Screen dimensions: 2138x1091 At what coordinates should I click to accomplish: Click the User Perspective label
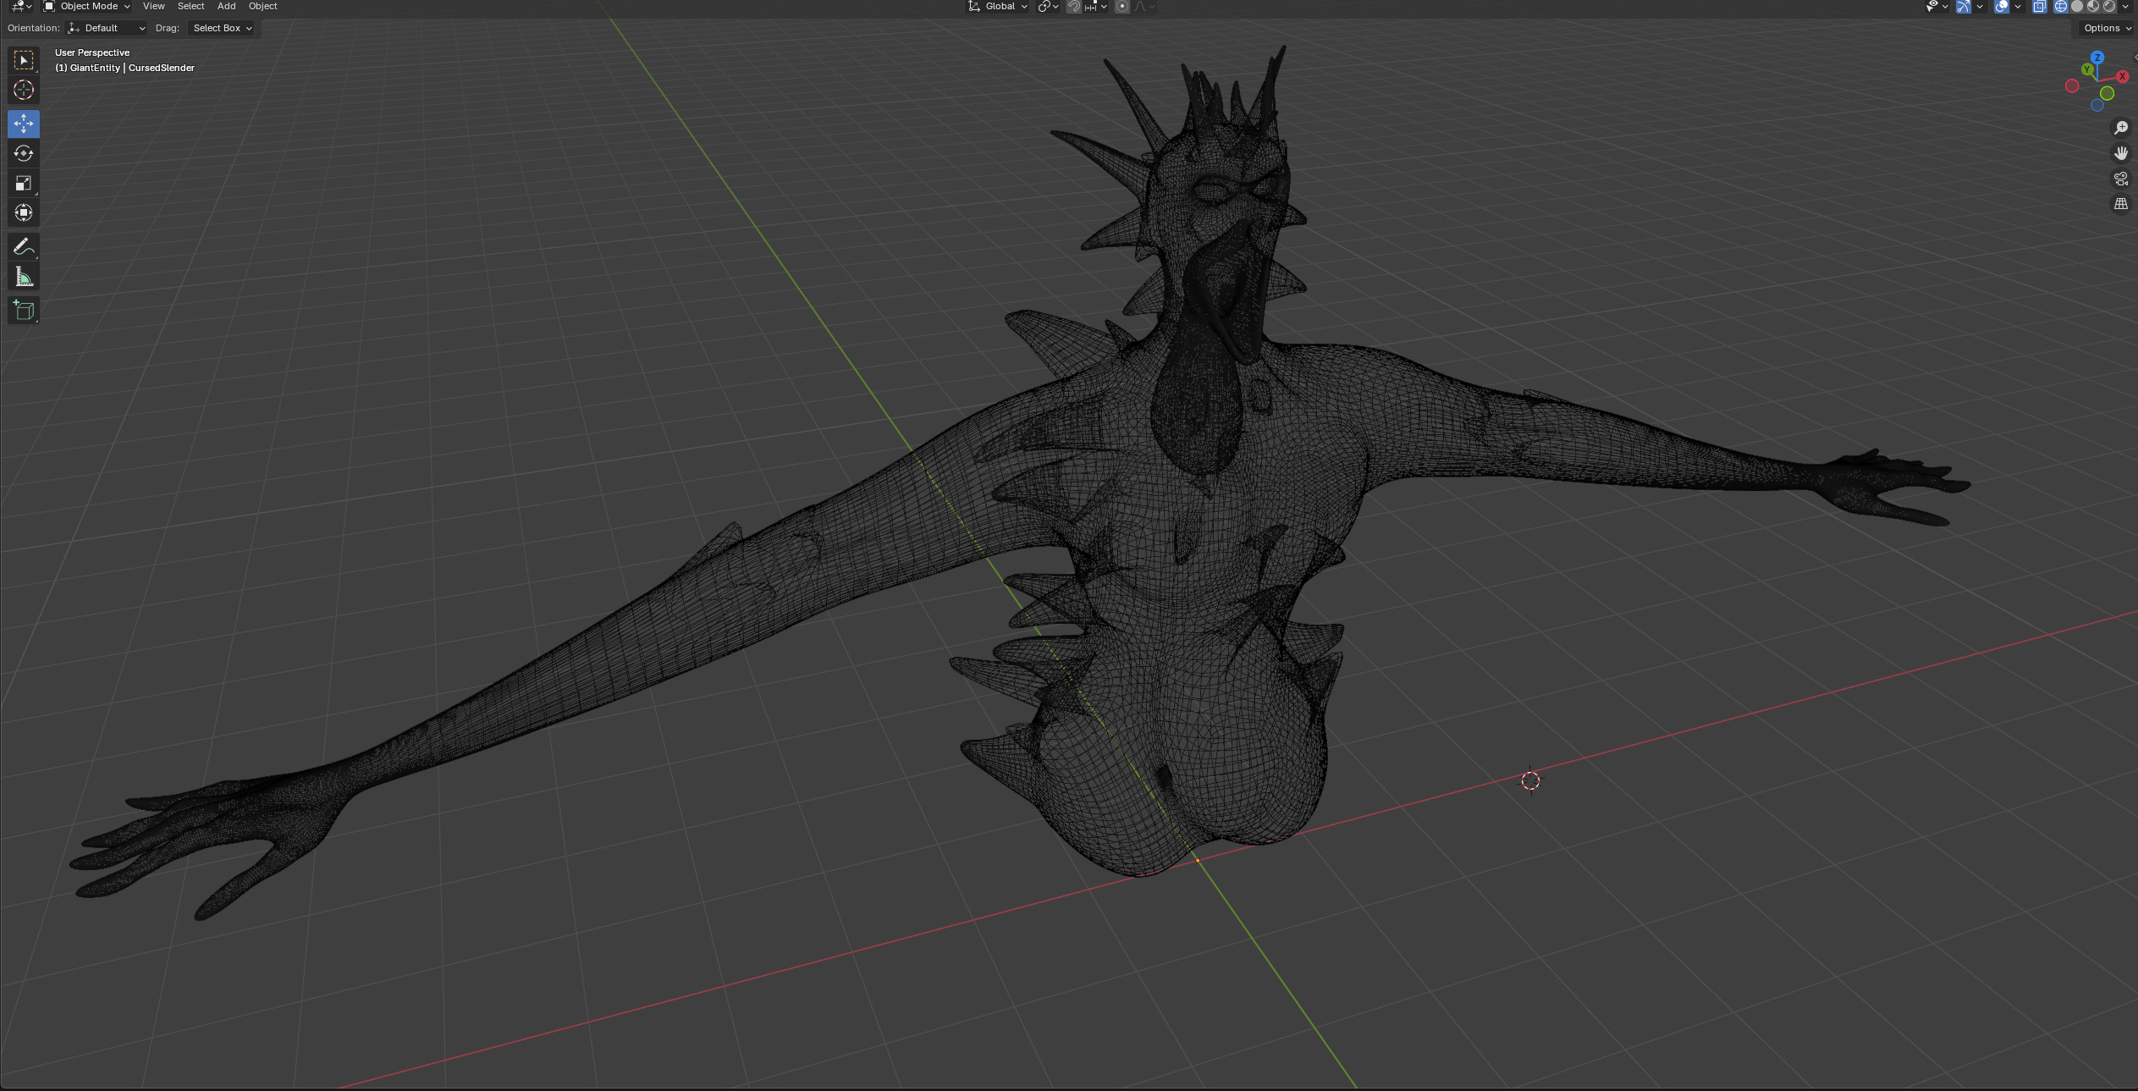(92, 52)
